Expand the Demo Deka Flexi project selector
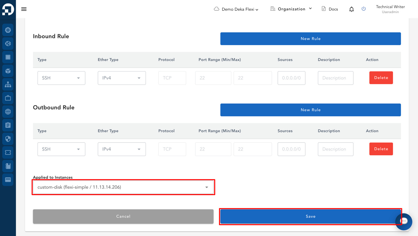Viewport: 418px width, 236px height. 236,9
